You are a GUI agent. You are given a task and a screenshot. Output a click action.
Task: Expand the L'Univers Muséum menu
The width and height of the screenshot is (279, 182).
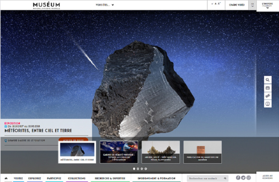coord(267,5)
